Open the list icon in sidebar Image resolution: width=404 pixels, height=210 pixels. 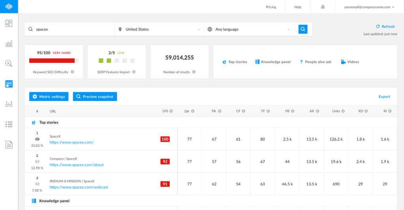tap(9, 125)
